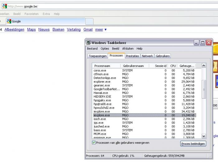The width and height of the screenshot is (218, 164).
Task: Open the Opties menu in Taakbeheer
Action: (105, 49)
